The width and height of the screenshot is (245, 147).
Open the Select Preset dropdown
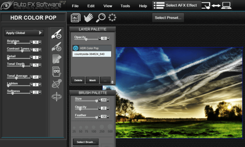tap(168, 18)
